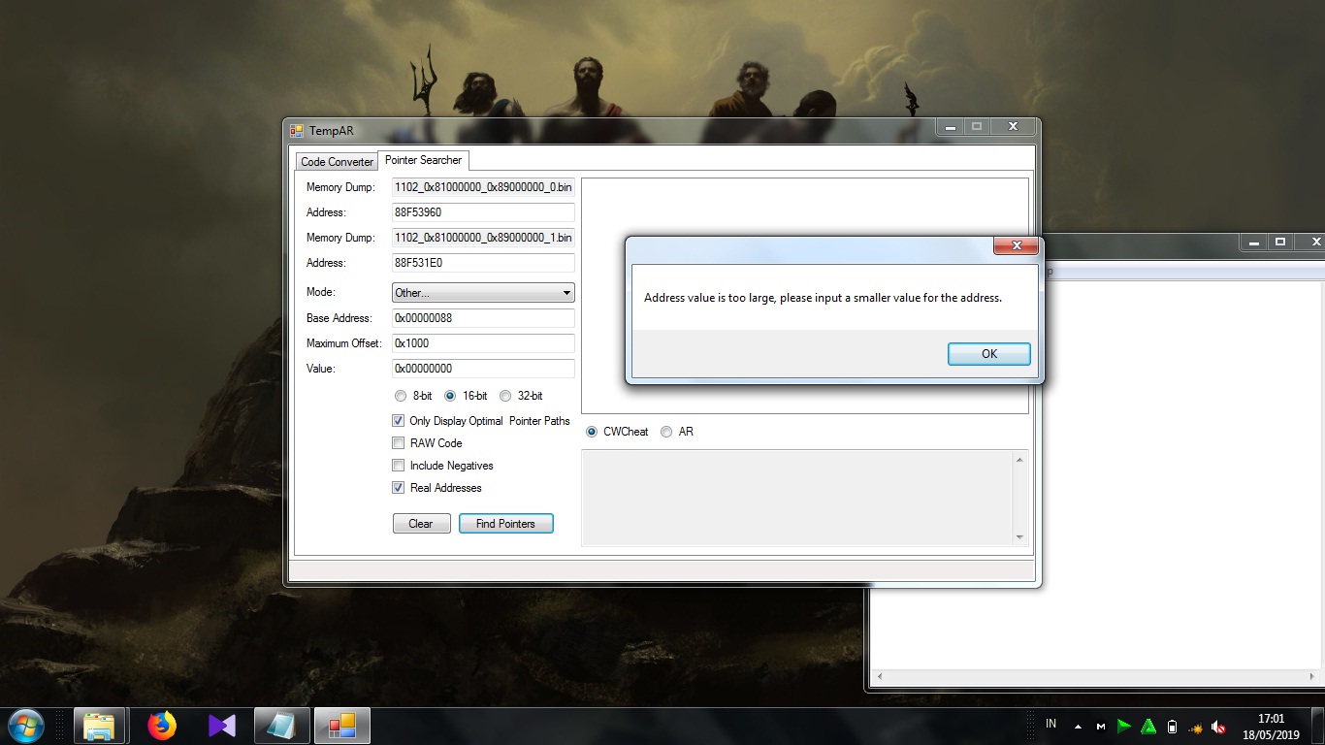Click the left scroll arrow in the background window
The image size is (1325, 745).
[879, 676]
